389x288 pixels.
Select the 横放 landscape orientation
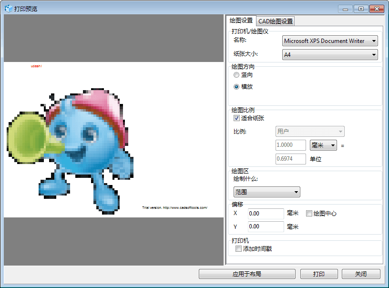pyautogui.click(x=236, y=87)
